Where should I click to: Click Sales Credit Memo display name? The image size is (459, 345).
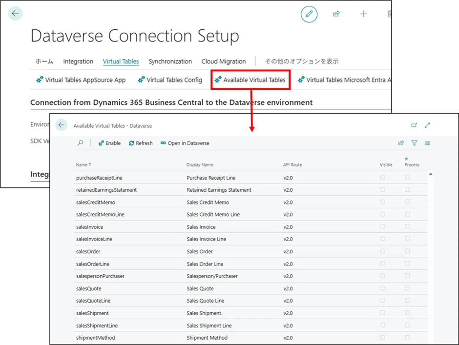[208, 202]
